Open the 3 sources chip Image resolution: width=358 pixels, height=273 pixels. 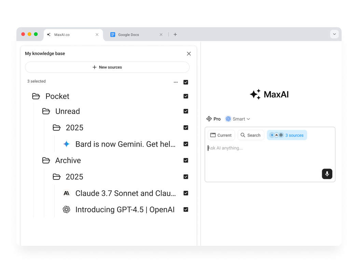(287, 135)
